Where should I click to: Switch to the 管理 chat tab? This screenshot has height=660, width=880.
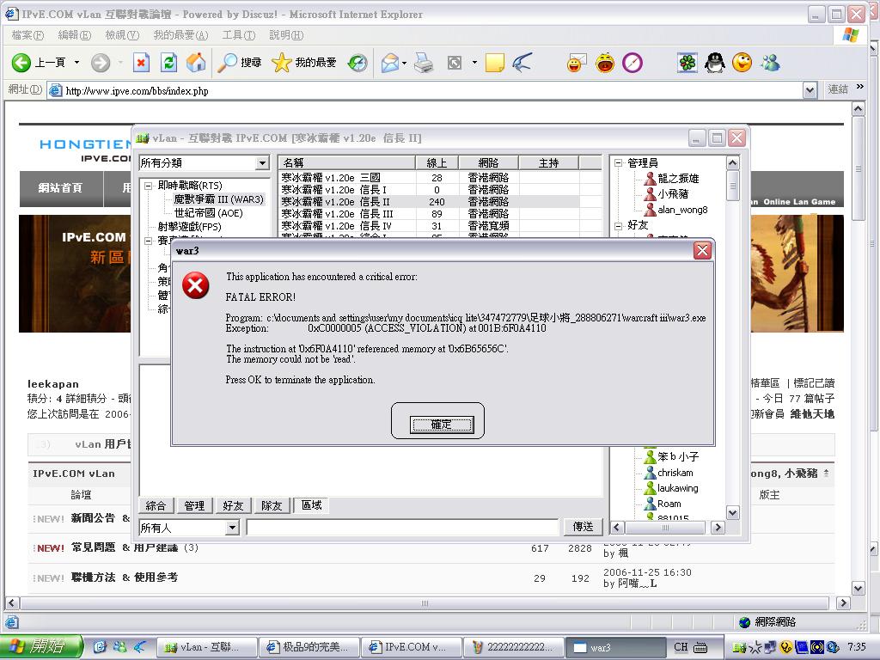click(x=194, y=505)
